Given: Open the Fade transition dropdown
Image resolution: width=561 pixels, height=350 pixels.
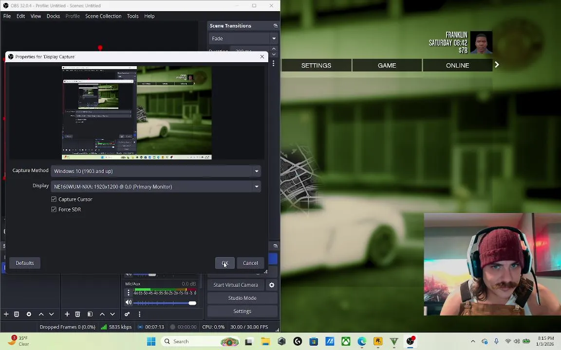Looking at the screenshot, I should [243, 38].
